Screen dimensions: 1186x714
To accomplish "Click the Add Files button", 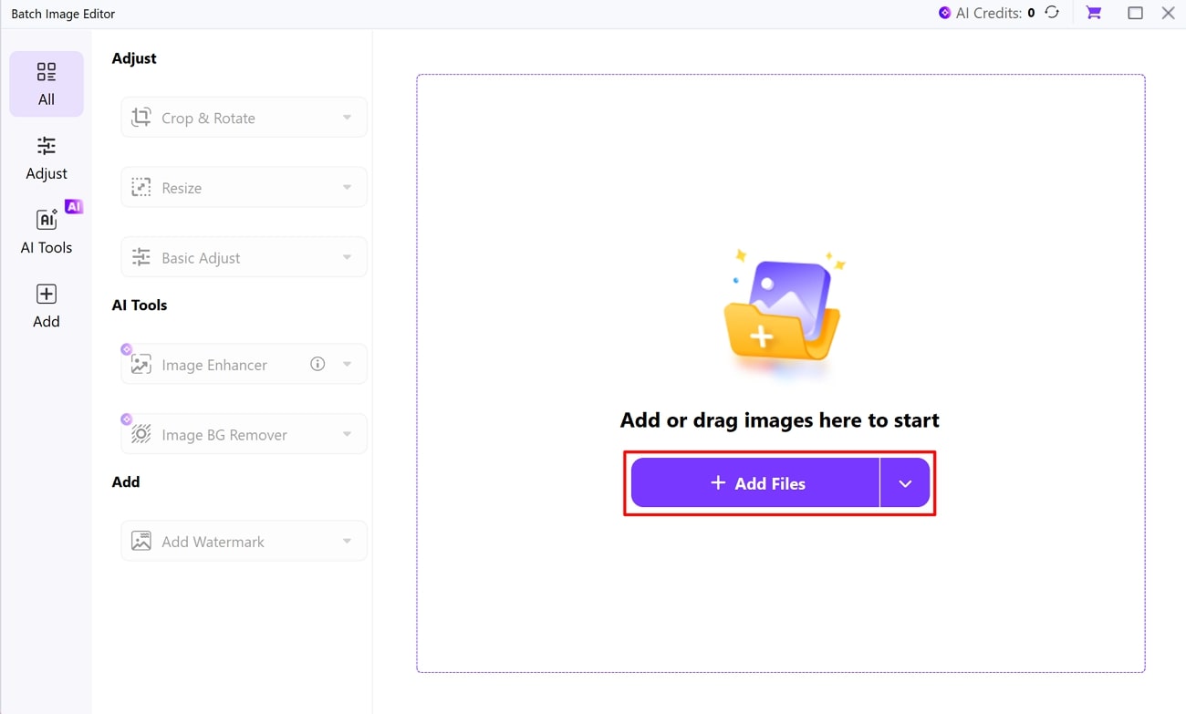I will tap(755, 483).
